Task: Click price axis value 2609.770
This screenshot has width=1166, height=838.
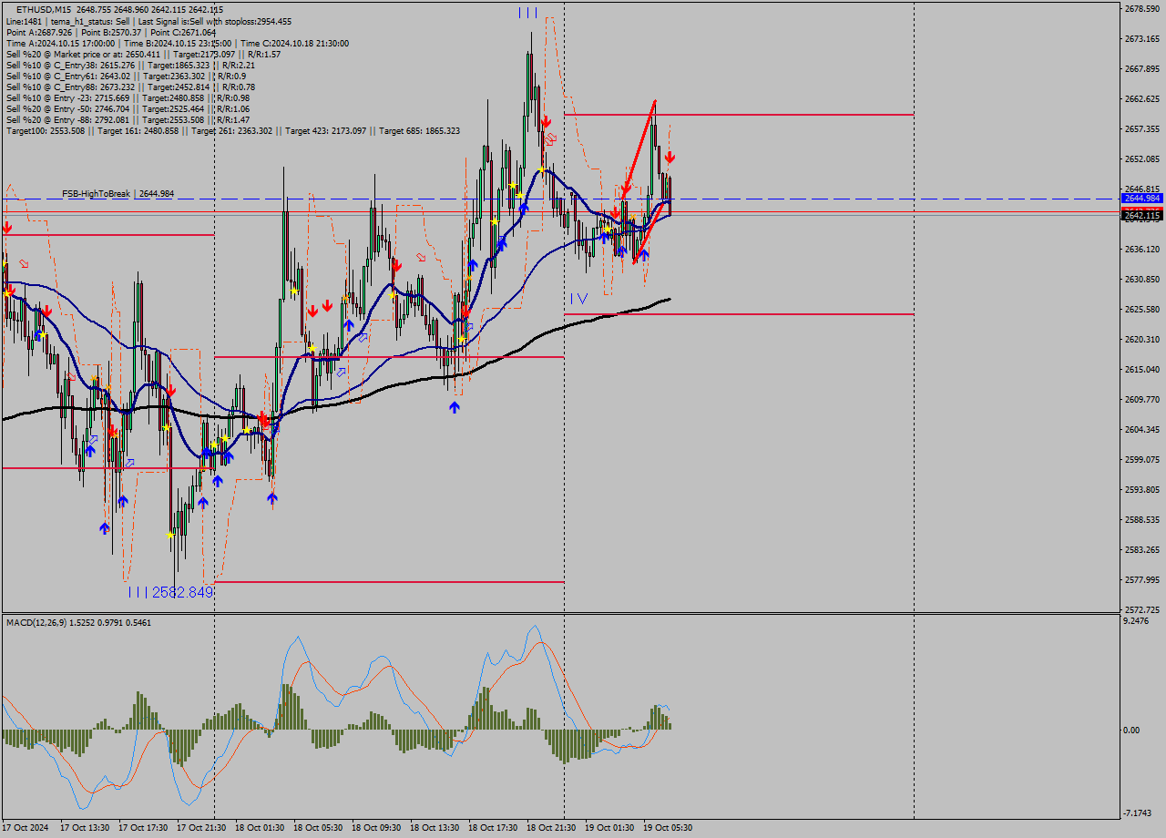Action: (x=1141, y=400)
